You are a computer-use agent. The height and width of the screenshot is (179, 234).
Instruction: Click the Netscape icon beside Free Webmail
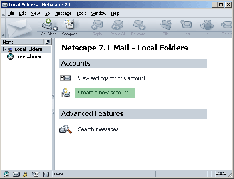(x=10, y=56)
